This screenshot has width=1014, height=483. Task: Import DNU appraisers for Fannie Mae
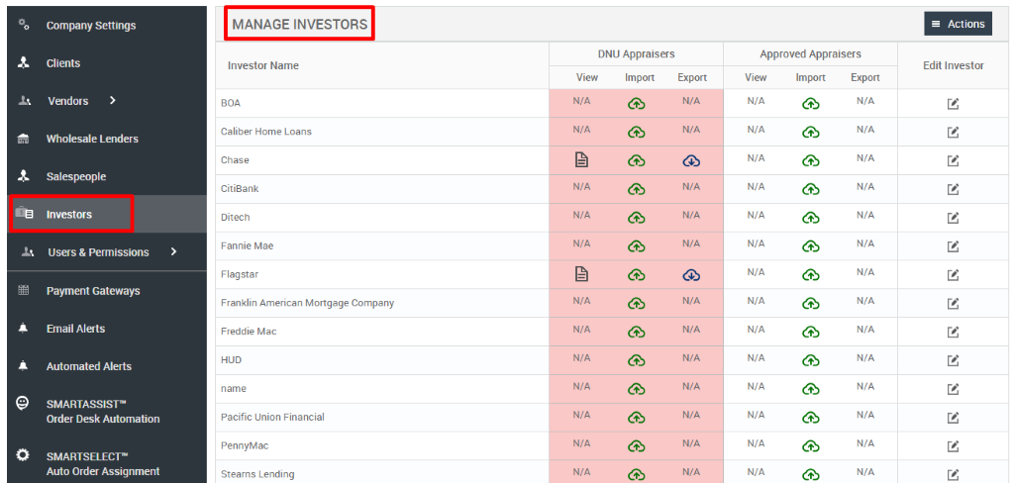tap(637, 246)
